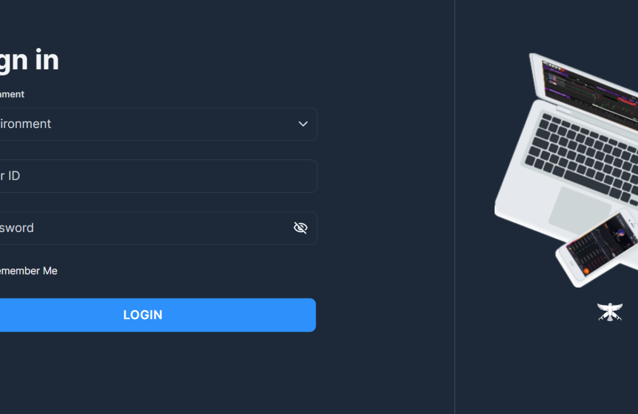The height and width of the screenshot is (414, 638).
Task: Click the white eagle logo icon
Action: tap(610, 312)
